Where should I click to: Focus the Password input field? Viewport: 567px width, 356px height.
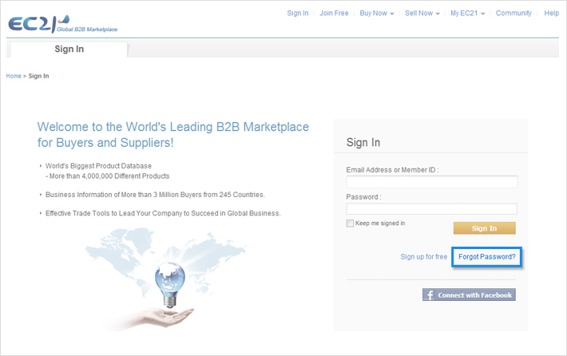431,209
